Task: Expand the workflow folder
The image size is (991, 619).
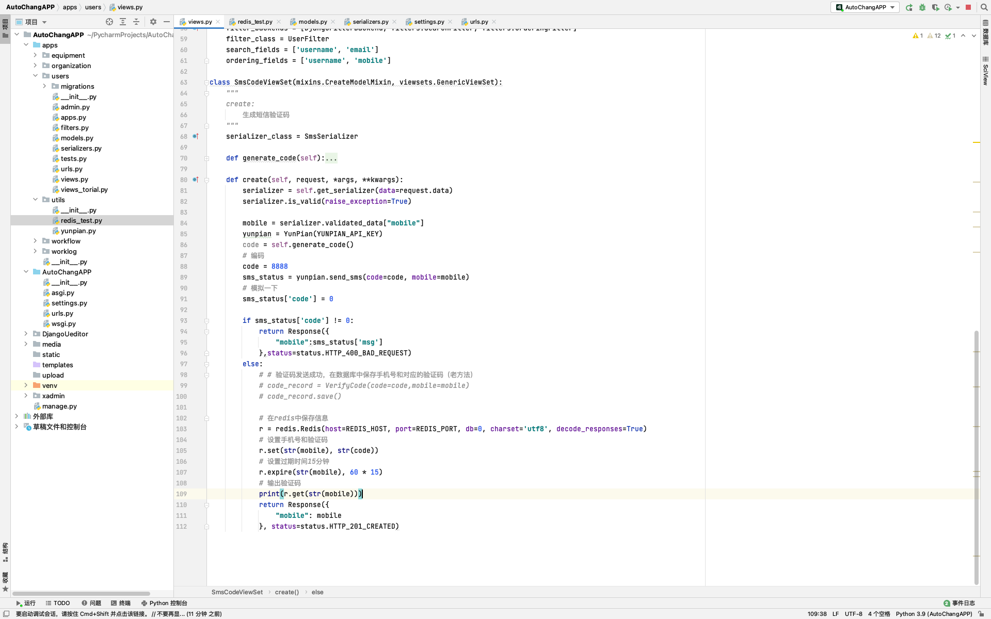Action: tap(35, 241)
